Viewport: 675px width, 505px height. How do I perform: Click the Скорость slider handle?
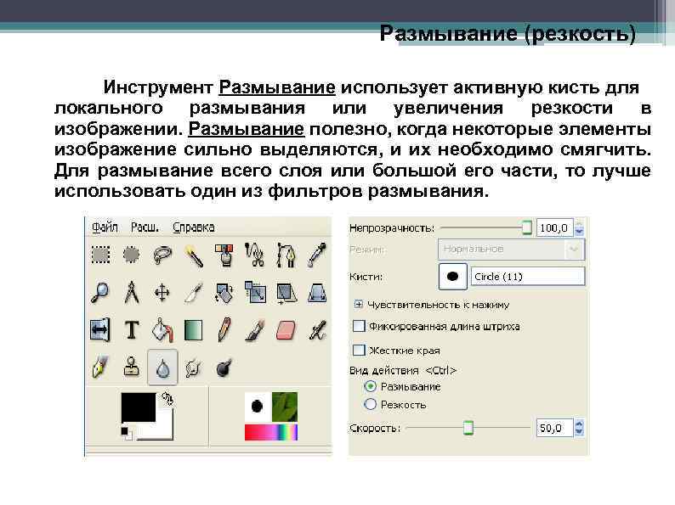pos(468,428)
